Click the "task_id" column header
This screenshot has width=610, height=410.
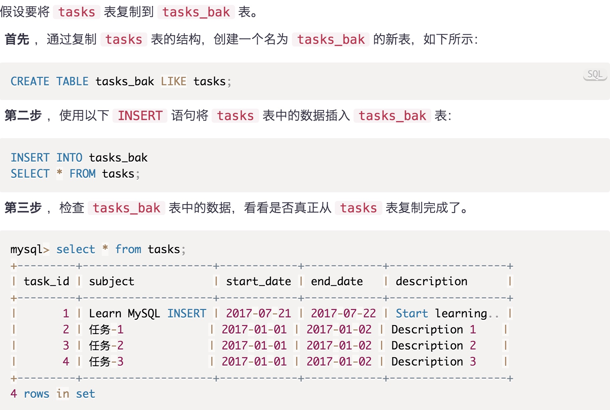[x=47, y=281]
